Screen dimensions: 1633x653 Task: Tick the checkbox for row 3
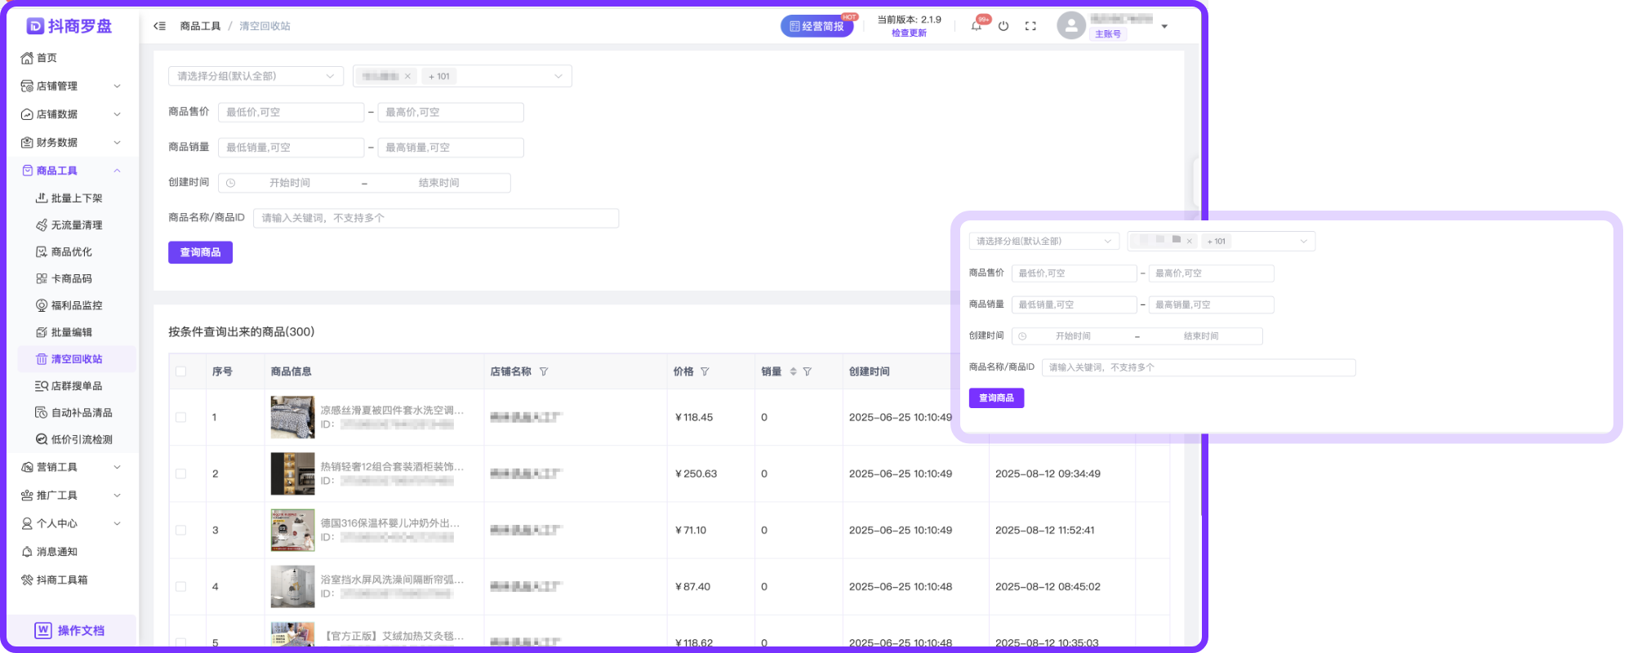pyautogui.click(x=180, y=530)
